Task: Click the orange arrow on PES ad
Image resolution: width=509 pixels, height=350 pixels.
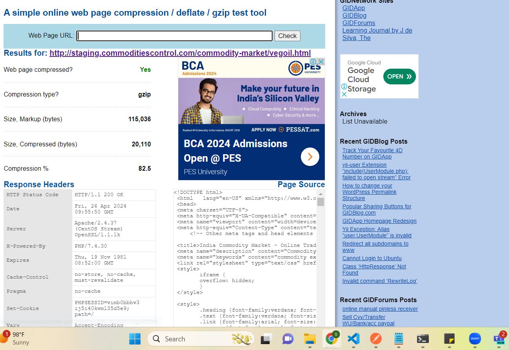Action: pos(310,157)
